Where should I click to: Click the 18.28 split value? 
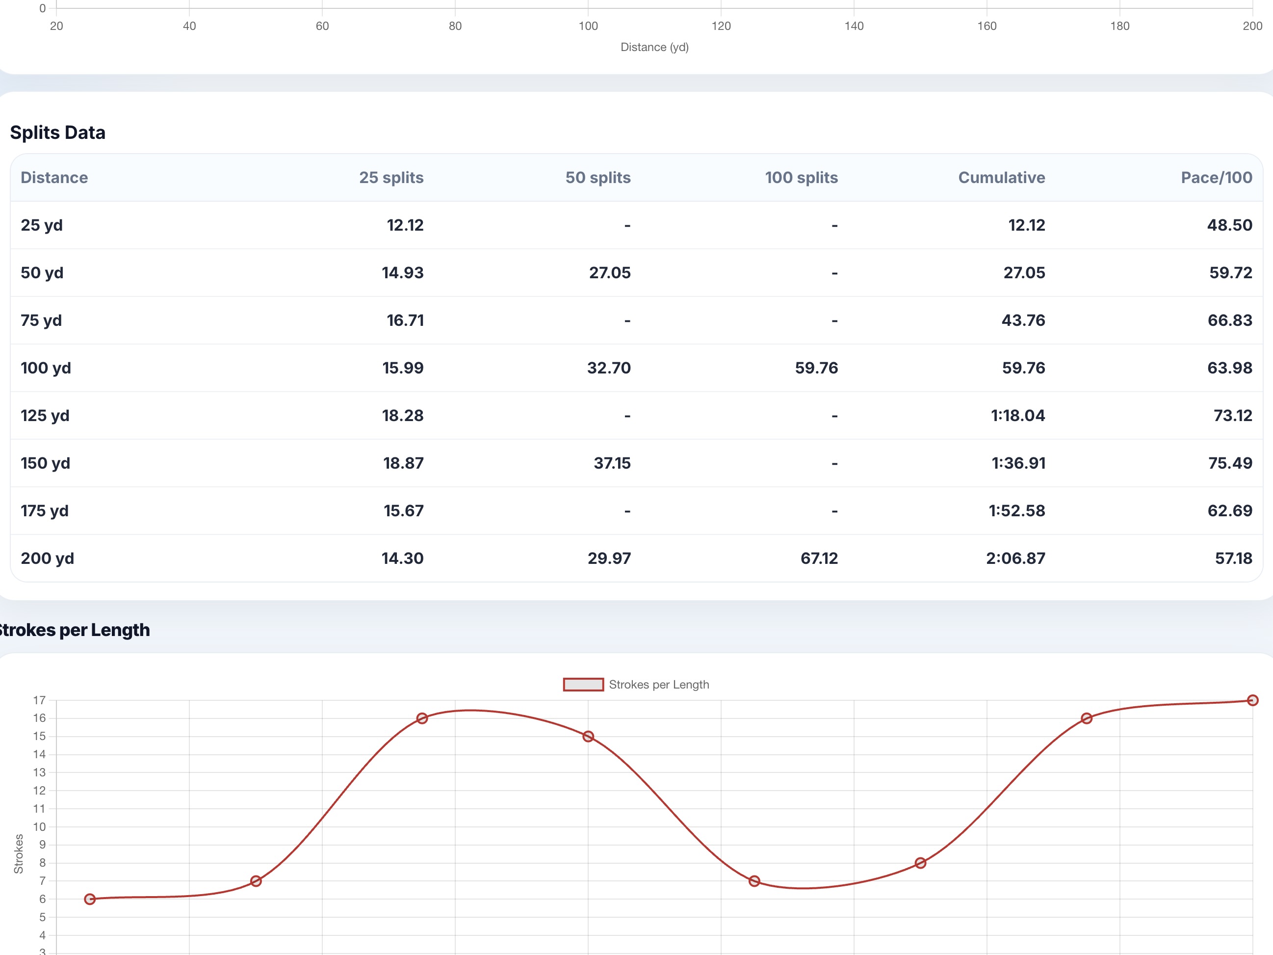403,416
